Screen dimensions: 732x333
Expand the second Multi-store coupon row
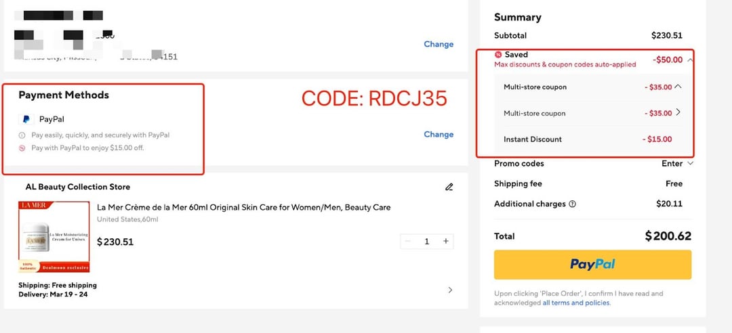[x=678, y=112]
